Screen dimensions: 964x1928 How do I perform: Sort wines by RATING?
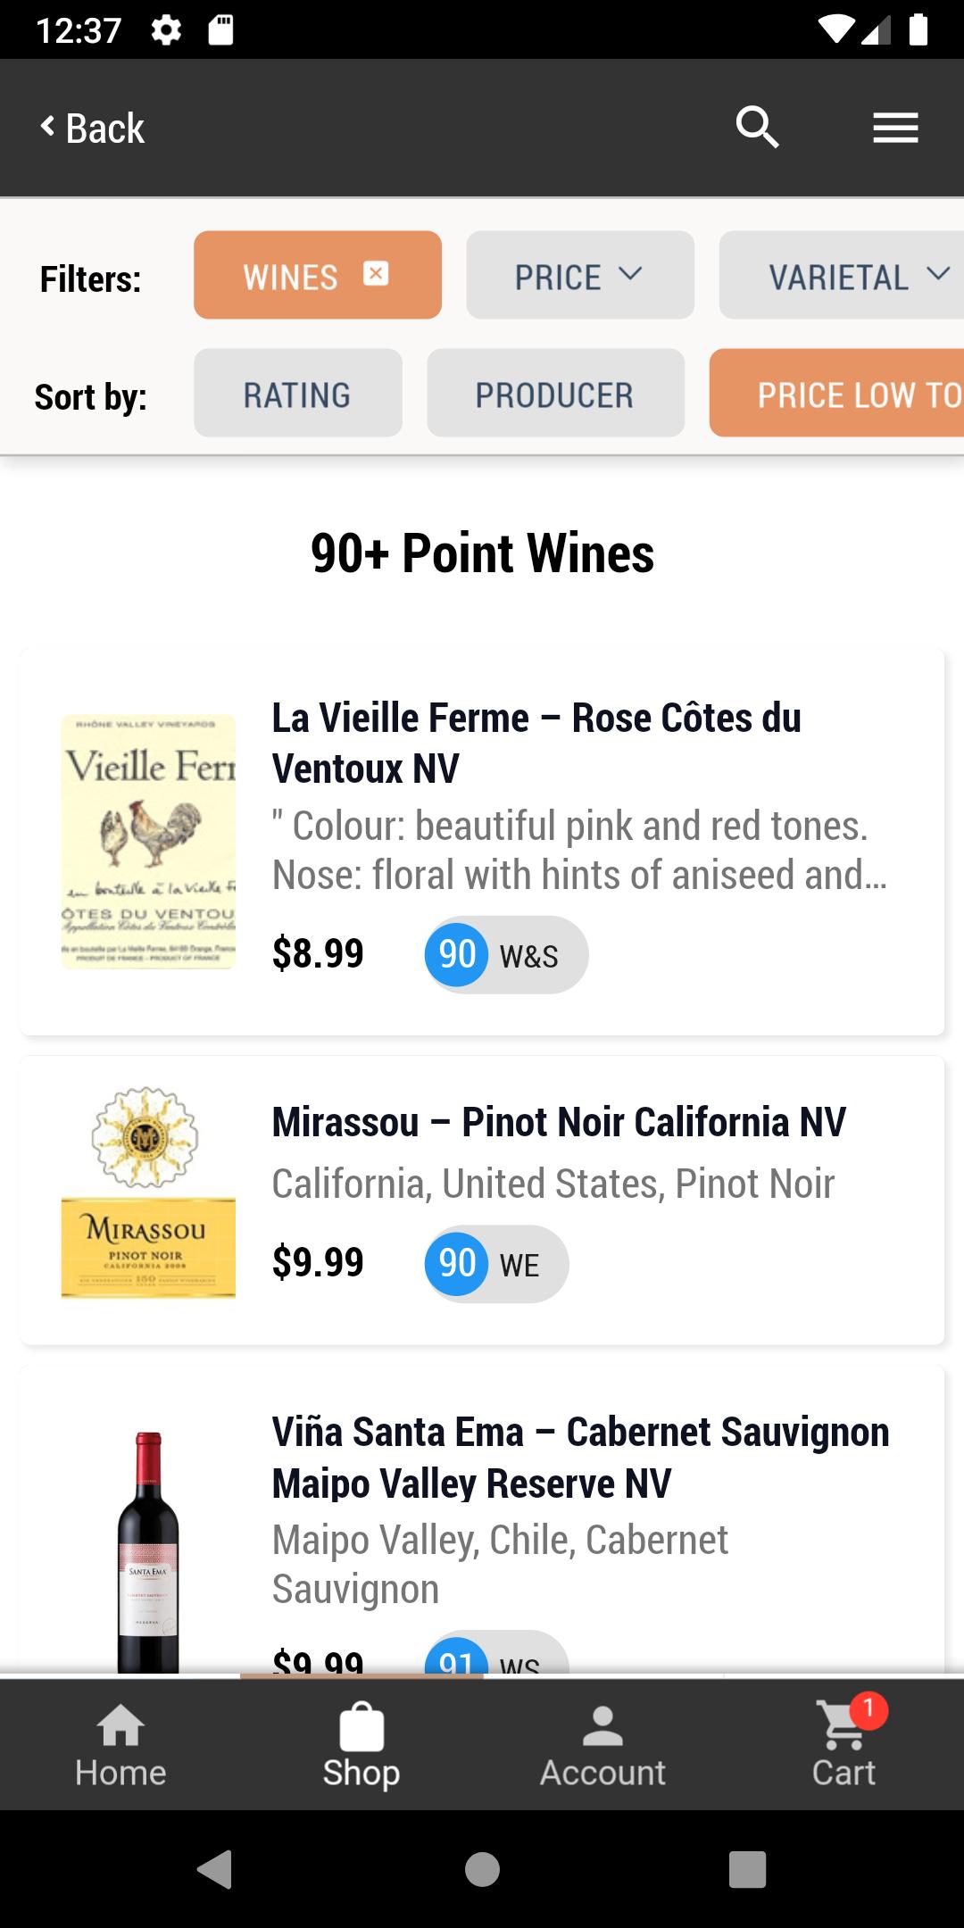coord(298,393)
